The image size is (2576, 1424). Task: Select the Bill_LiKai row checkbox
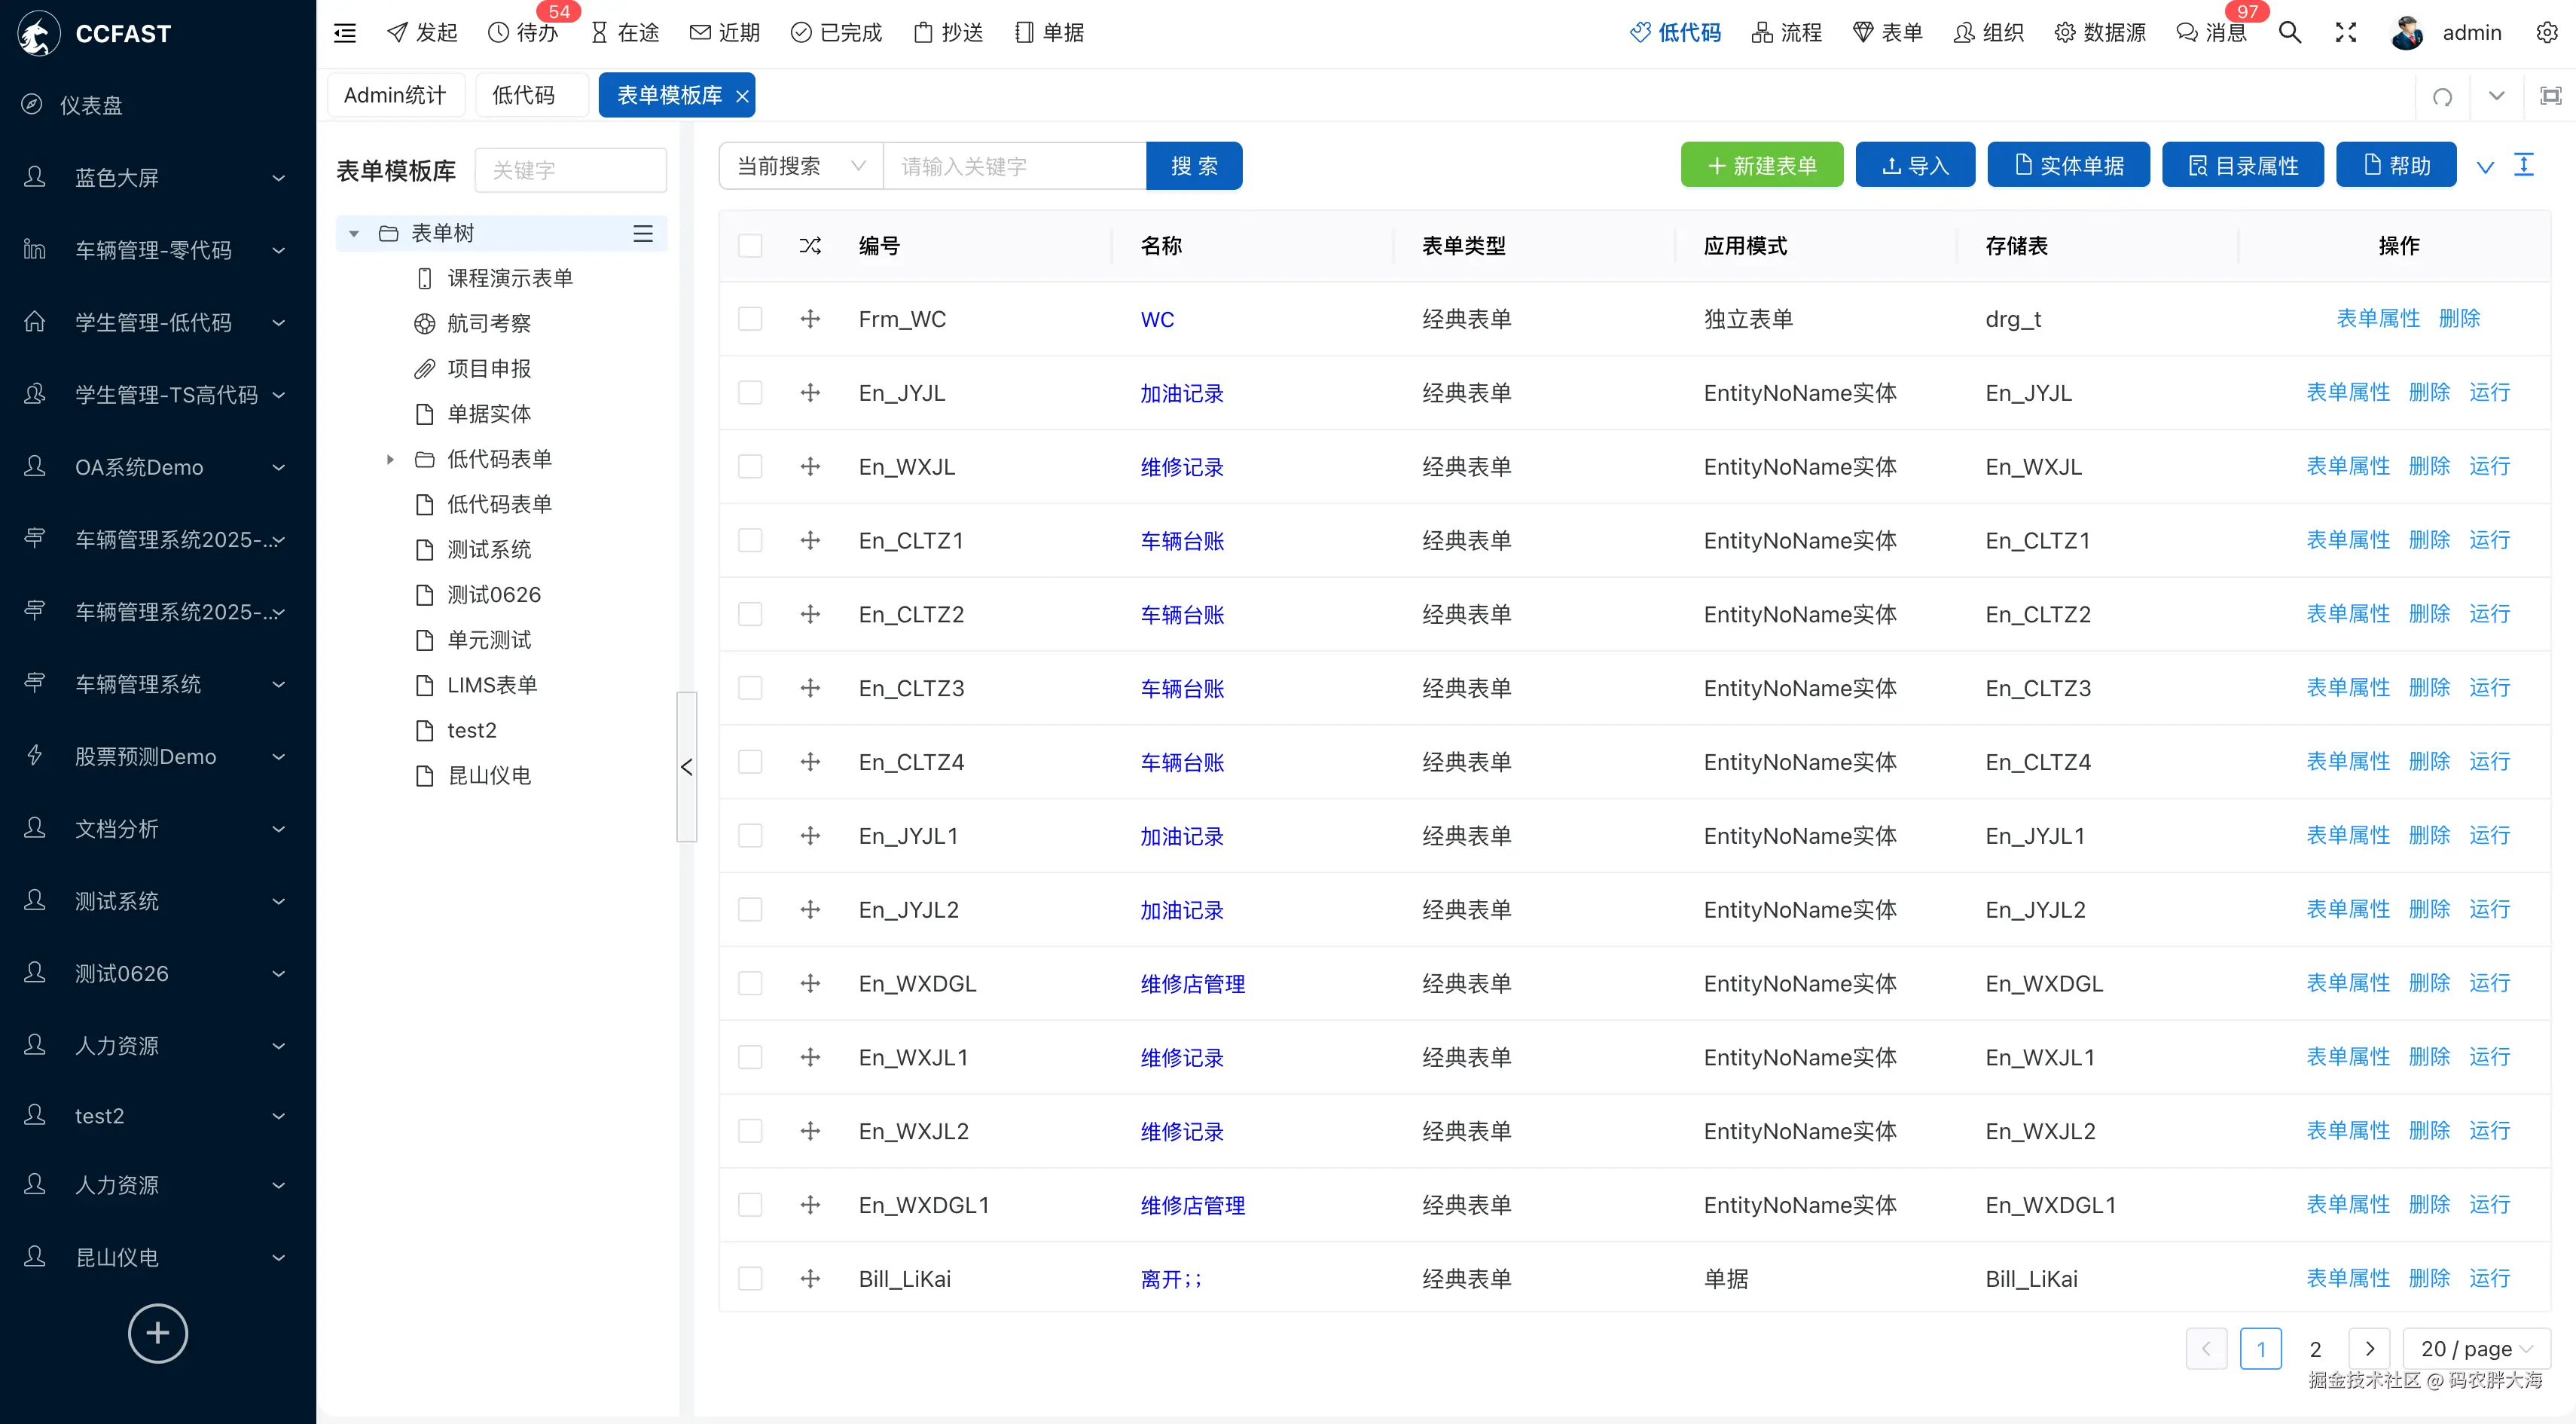coord(750,1279)
